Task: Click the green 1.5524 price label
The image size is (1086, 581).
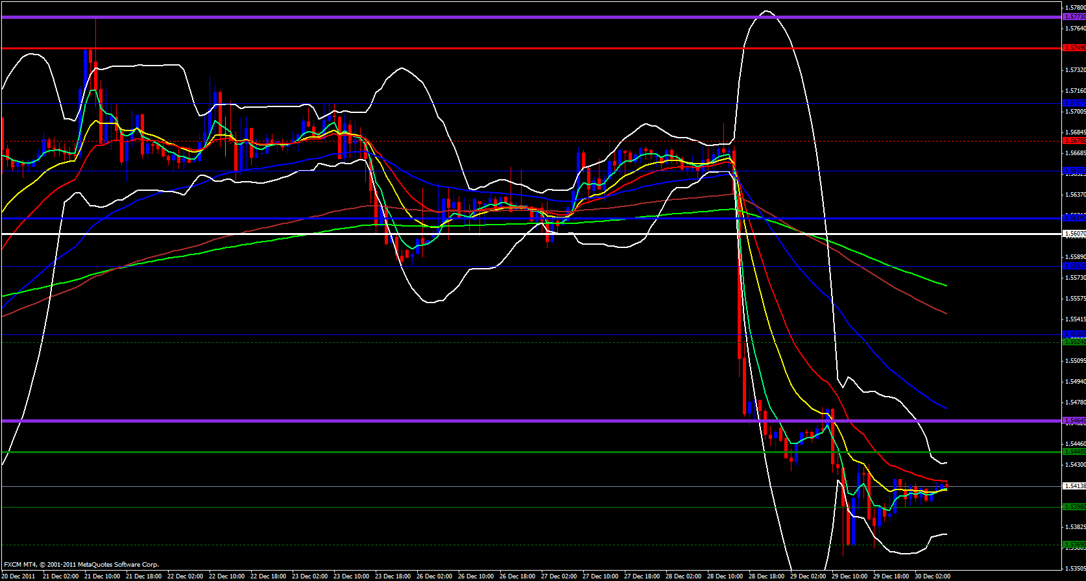Action: (1074, 341)
